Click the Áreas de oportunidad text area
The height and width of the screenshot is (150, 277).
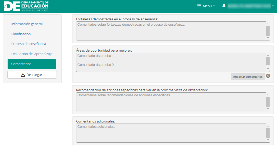[171, 62]
